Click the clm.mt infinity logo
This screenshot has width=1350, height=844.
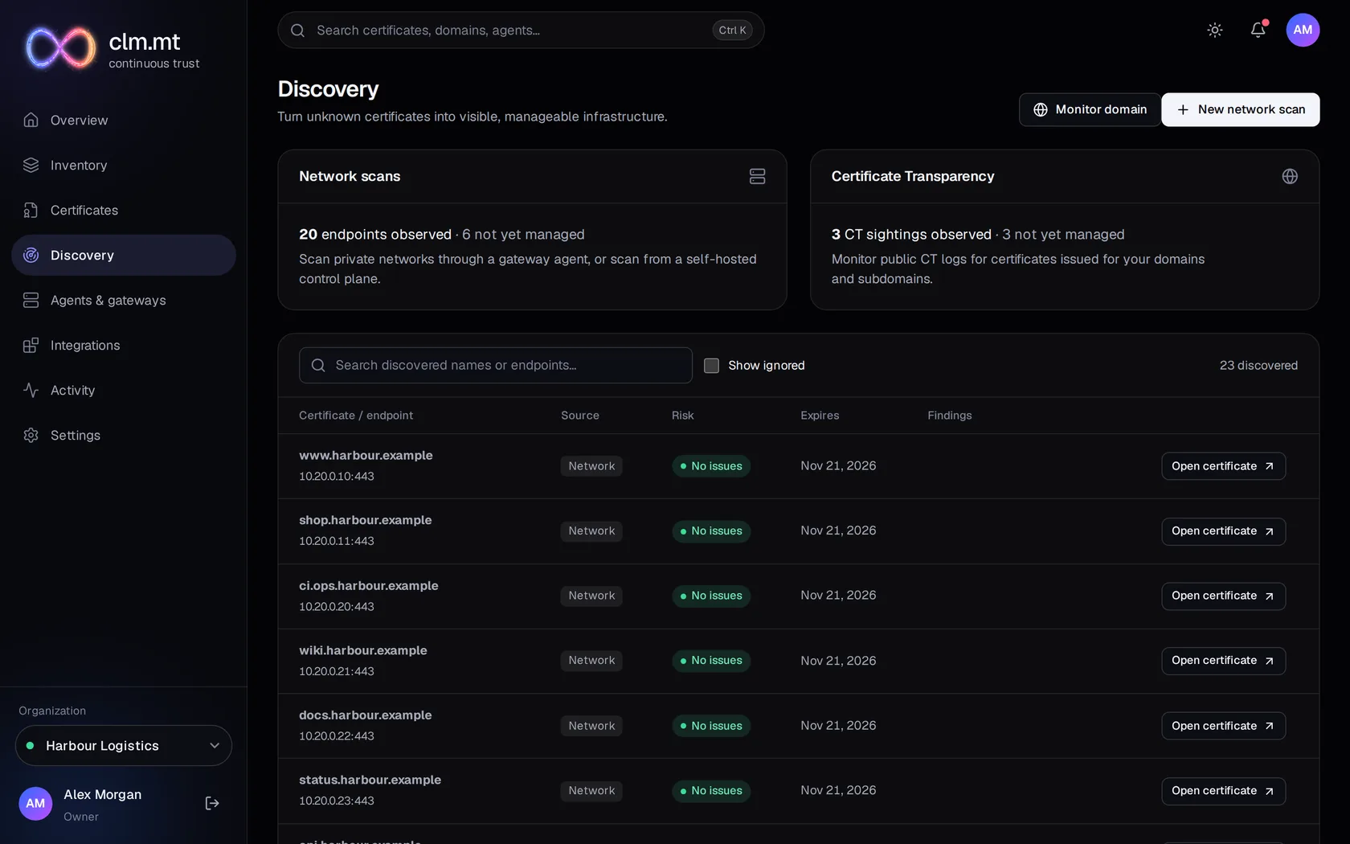60,47
